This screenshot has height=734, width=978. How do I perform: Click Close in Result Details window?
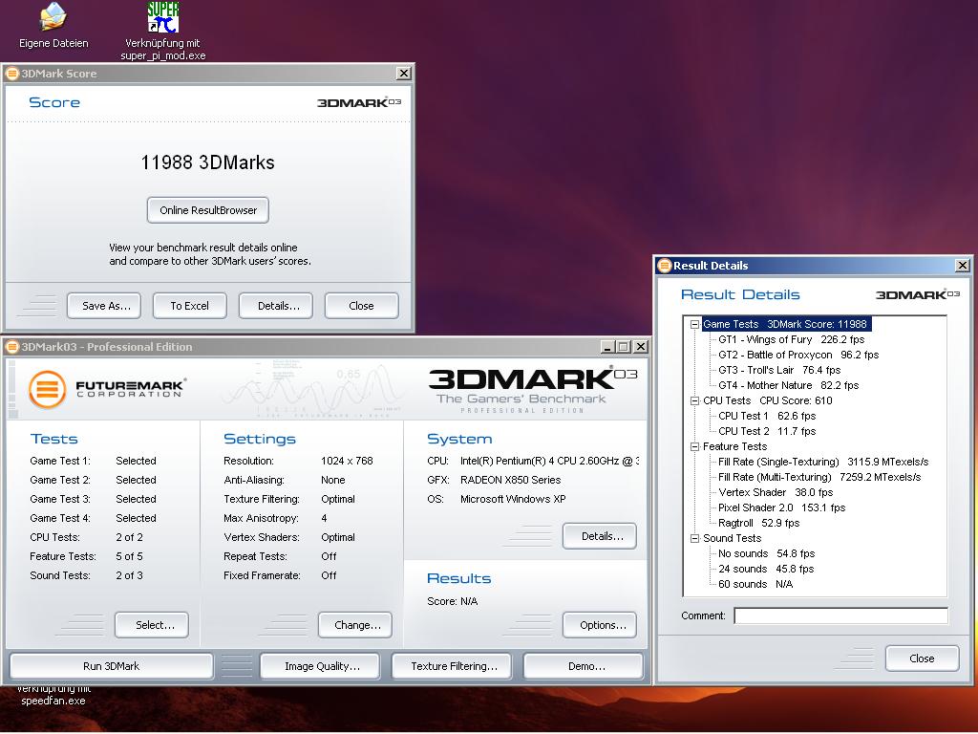[x=922, y=658]
